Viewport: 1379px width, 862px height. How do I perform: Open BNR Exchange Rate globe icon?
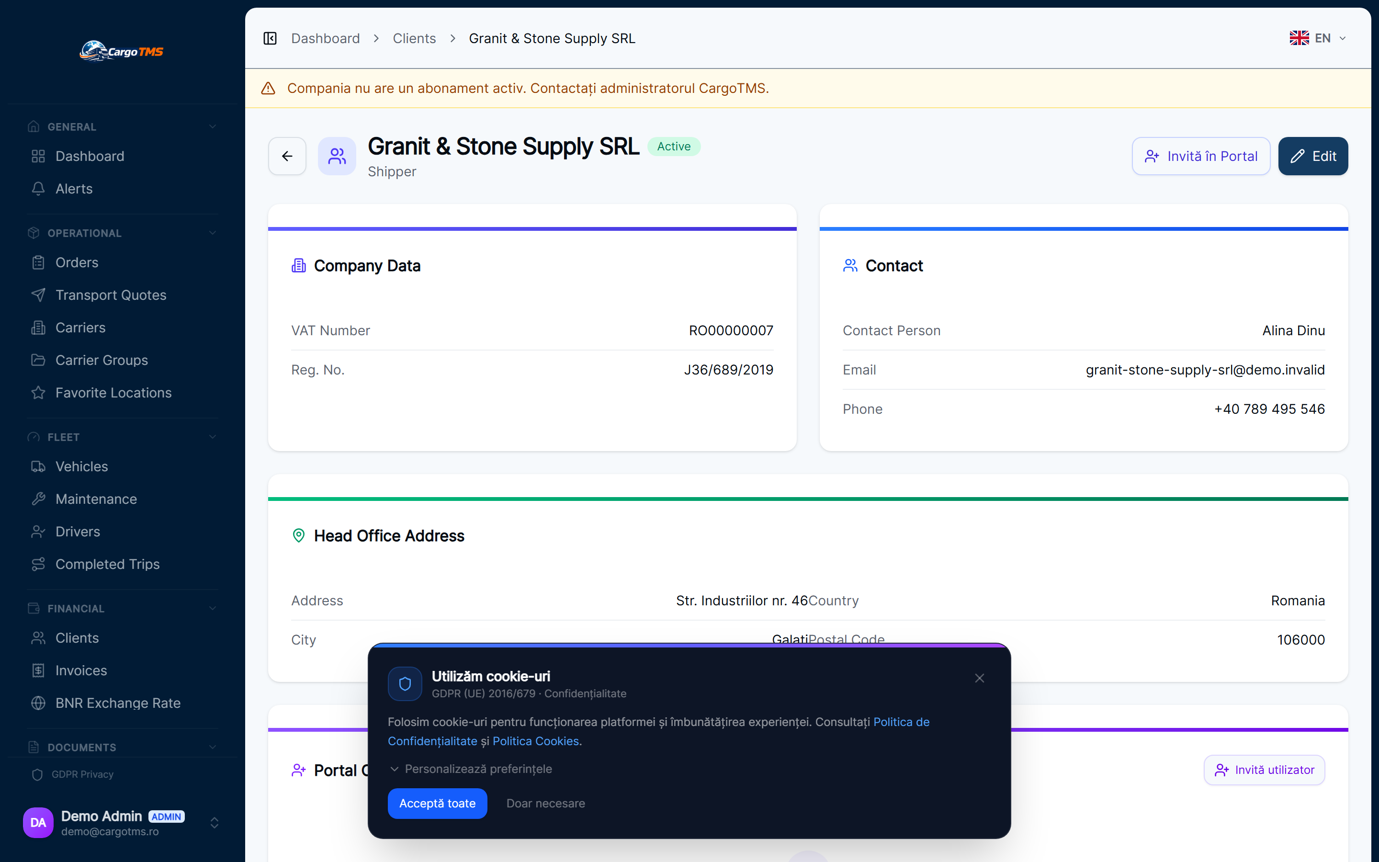(38, 703)
